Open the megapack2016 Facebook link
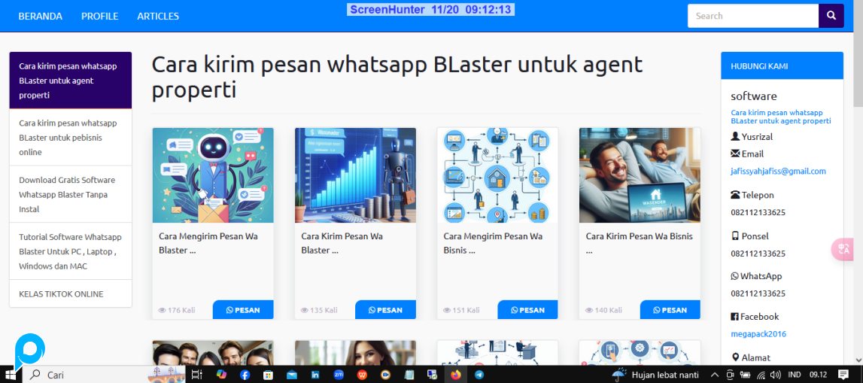The image size is (863, 383). [758, 334]
